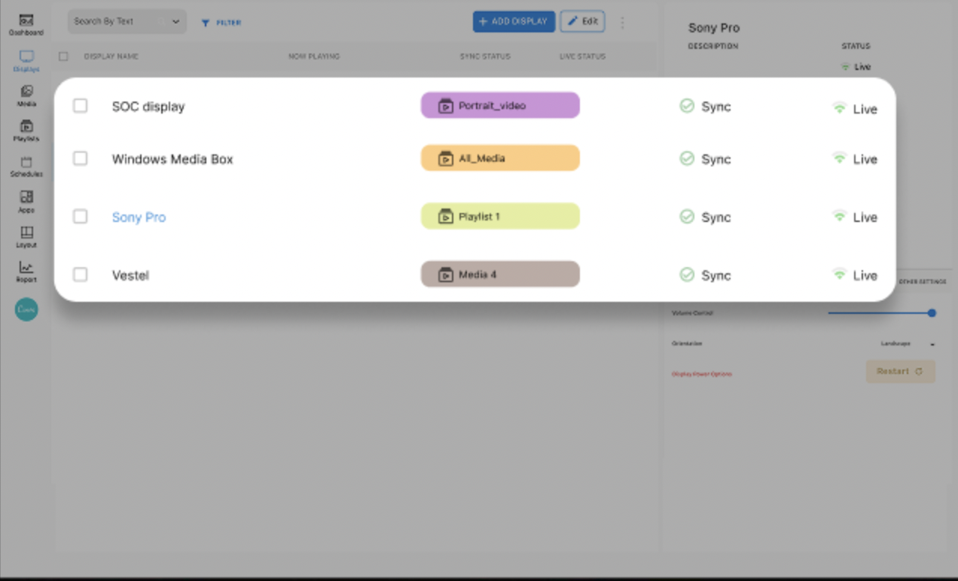Adjust the Volume Control slider

[x=932, y=313]
